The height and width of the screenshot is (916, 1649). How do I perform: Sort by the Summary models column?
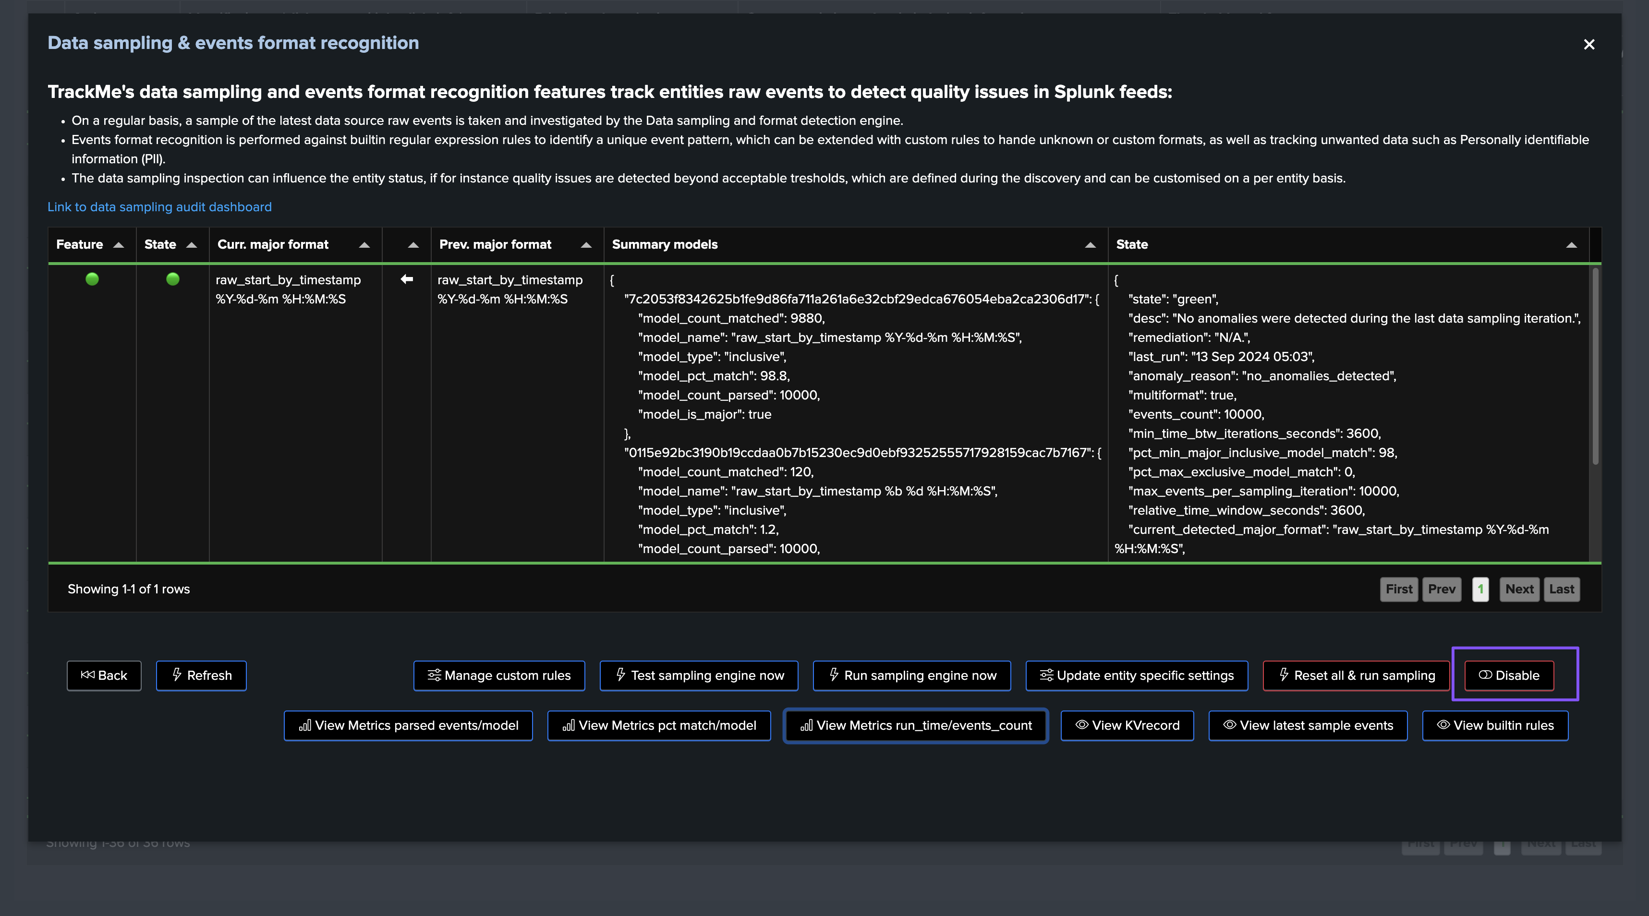[1090, 244]
